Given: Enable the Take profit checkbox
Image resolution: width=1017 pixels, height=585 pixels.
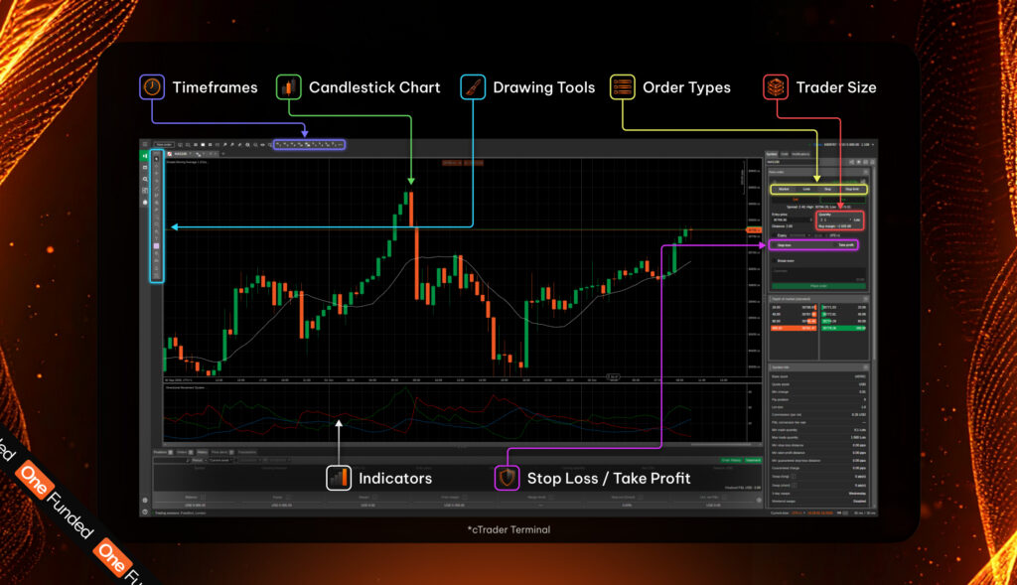Looking at the screenshot, I should click(x=835, y=245).
